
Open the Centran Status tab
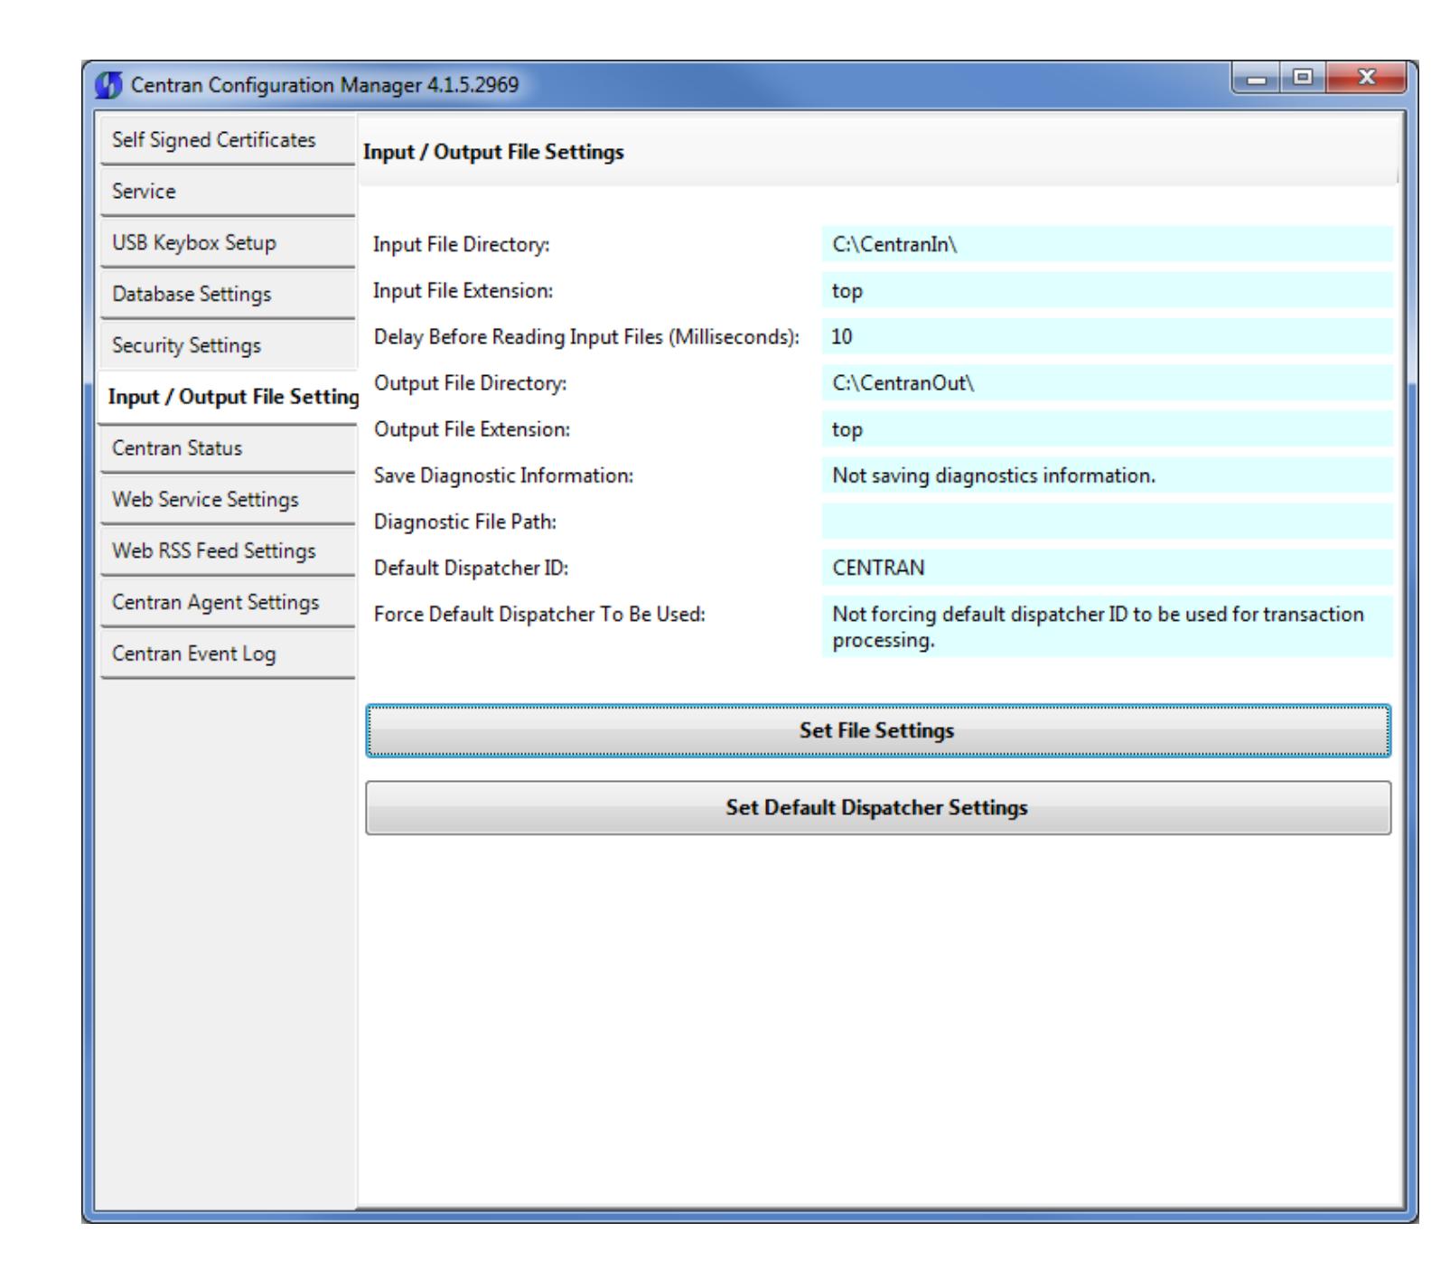[x=228, y=448]
